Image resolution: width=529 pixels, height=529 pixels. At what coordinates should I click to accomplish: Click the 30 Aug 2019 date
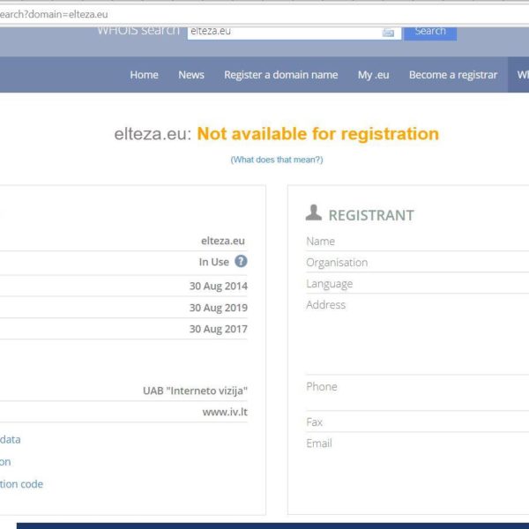(218, 308)
